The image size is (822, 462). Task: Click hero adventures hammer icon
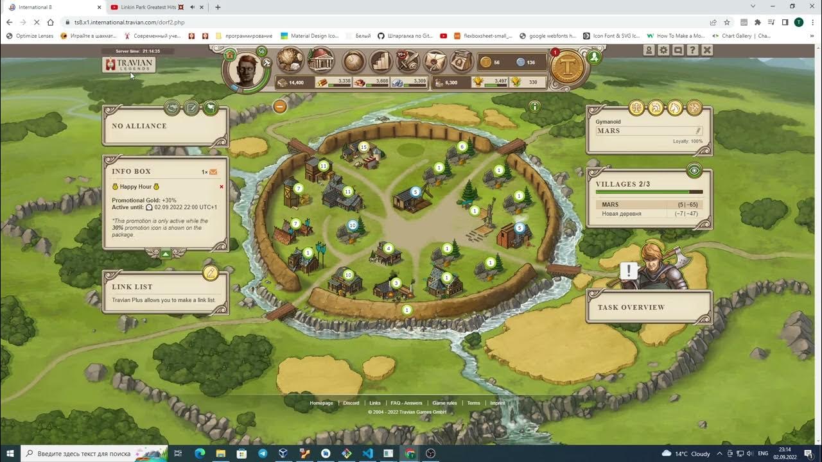267,63
